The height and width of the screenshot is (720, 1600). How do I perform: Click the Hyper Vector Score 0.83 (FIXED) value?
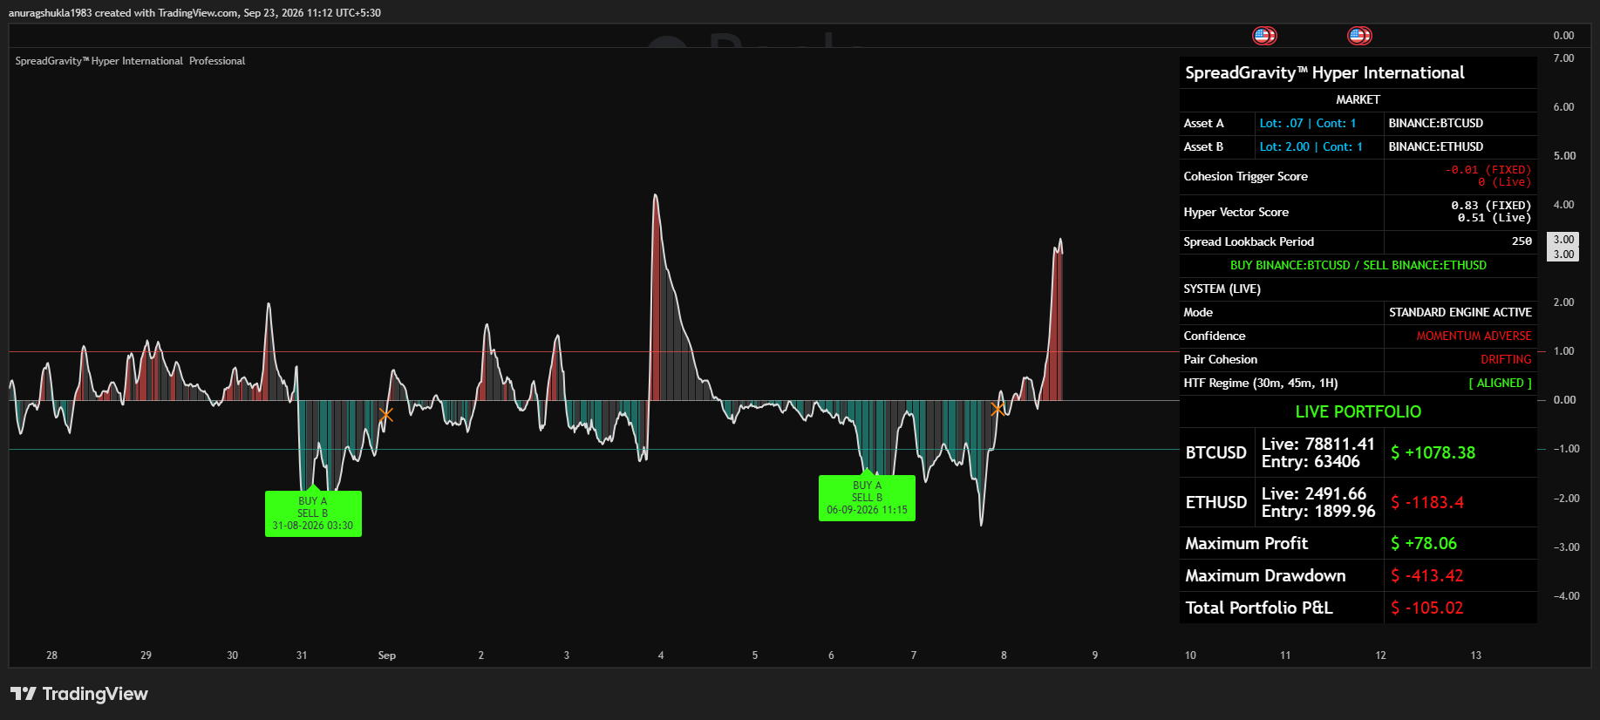click(1491, 207)
